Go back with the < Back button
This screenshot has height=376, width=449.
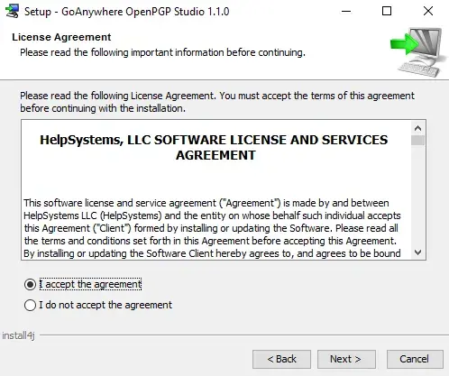[281, 359]
